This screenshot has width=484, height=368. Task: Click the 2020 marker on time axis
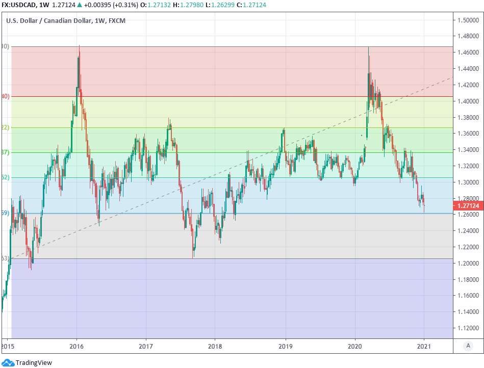point(355,346)
